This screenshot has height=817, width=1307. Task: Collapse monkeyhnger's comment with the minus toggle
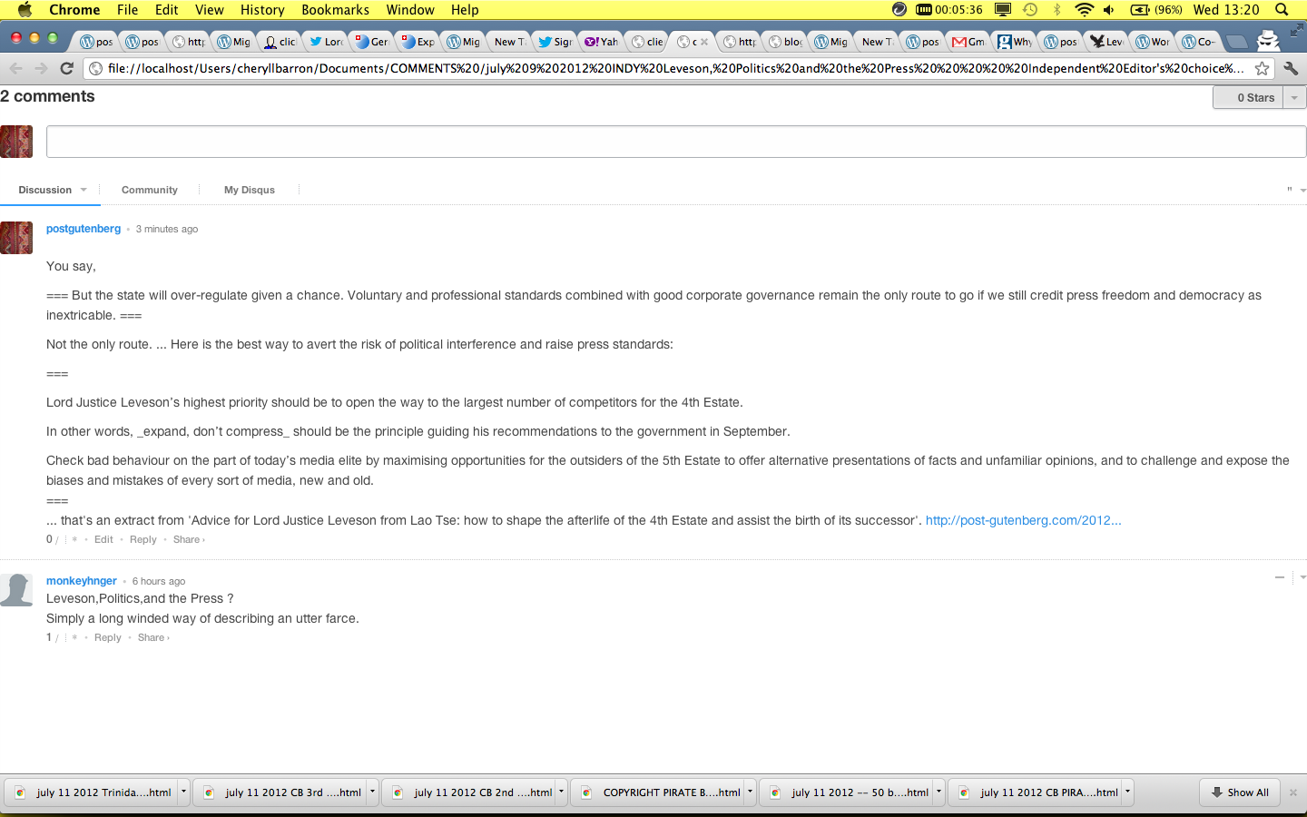[x=1280, y=577]
